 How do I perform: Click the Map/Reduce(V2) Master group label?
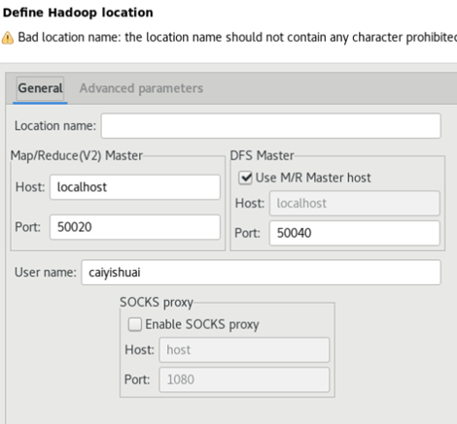pyautogui.click(x=77, y=155)
